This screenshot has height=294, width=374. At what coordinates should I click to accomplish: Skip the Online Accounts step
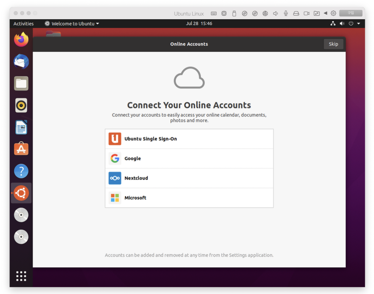click(333, 44)
